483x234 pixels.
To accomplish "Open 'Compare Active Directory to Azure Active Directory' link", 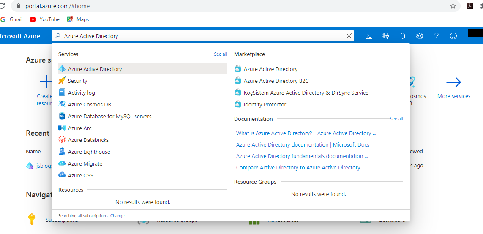I will pyautogui.click(x=300, y=167).
